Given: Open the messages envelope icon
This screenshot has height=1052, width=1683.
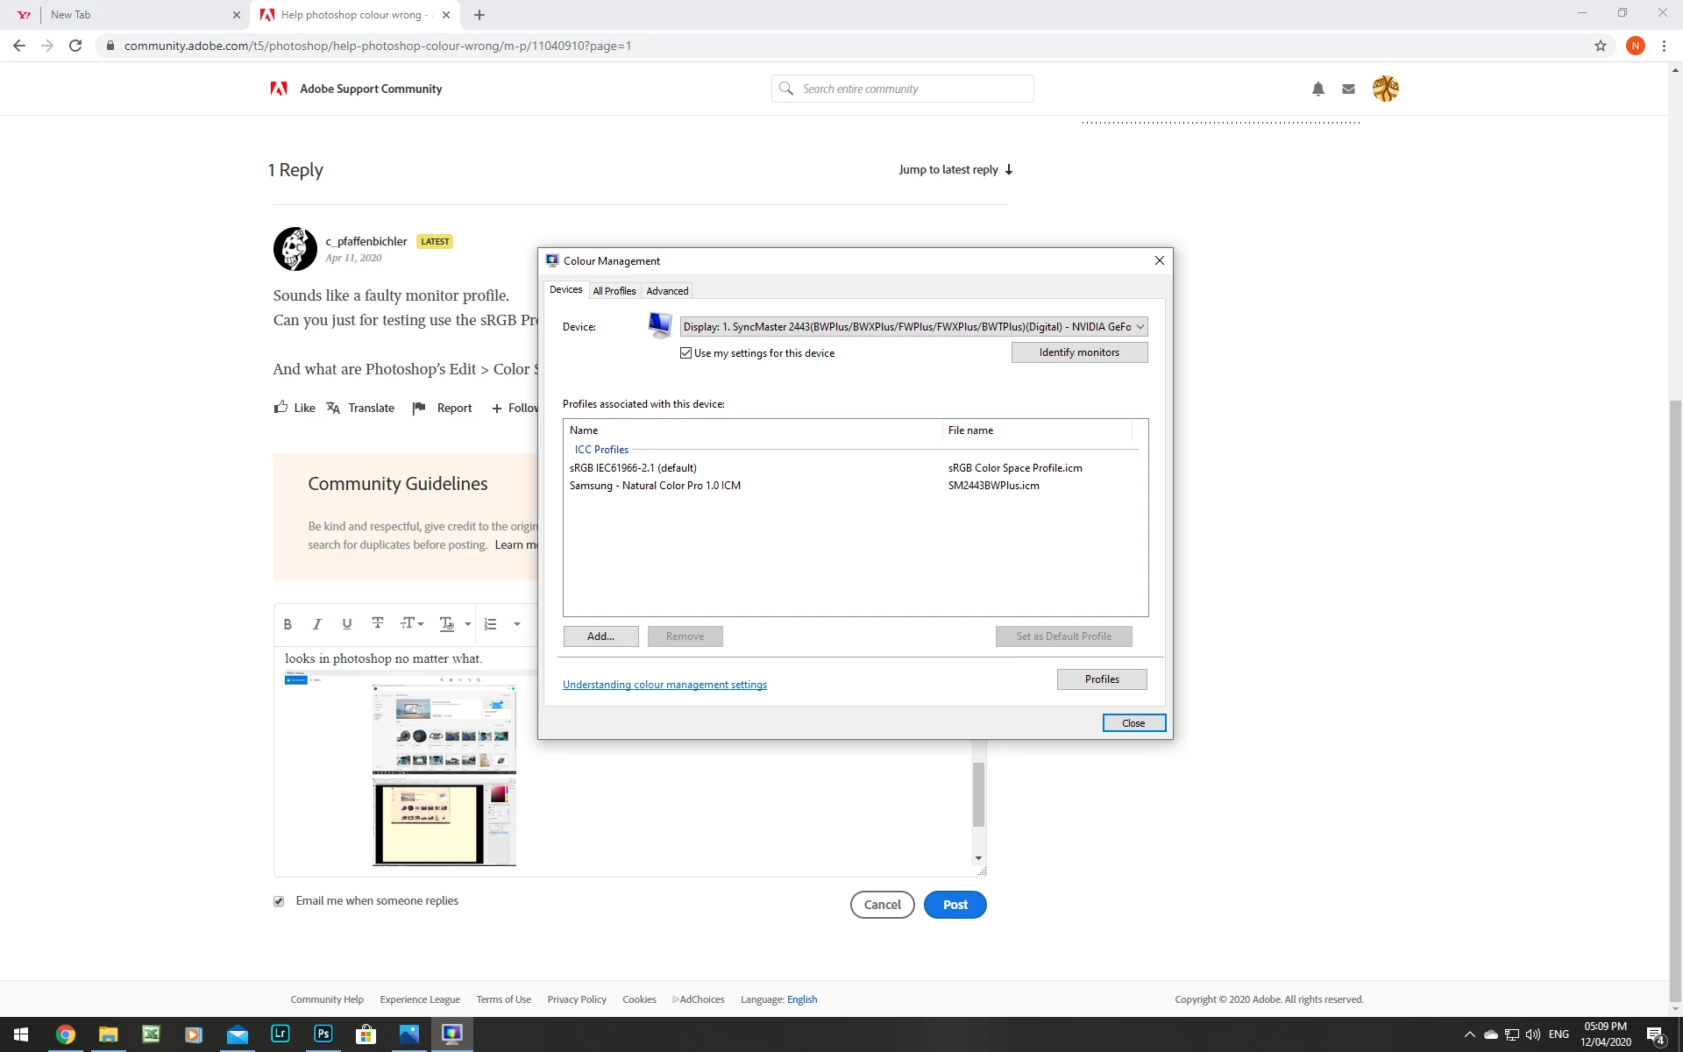Looking at the screenshot, I should pos(1348,89).
